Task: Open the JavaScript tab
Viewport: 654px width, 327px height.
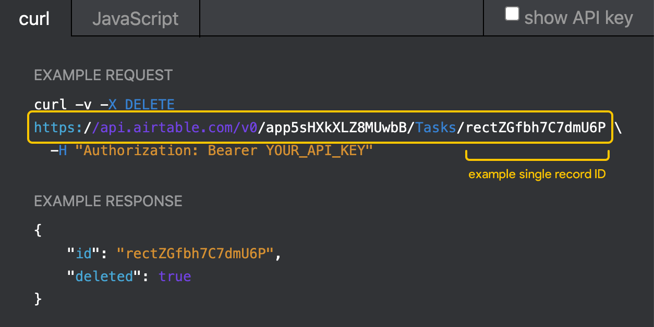Action: point(135,19)
